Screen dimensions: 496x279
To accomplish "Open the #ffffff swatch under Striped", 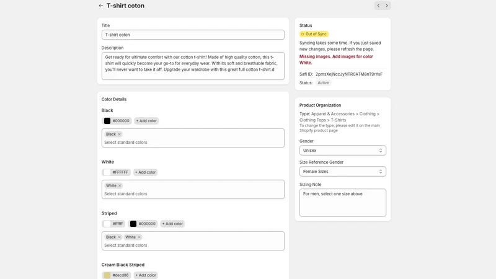I will (113, 224).
